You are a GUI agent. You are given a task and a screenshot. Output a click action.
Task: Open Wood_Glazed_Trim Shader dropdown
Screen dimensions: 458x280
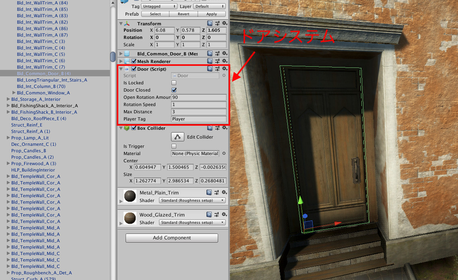coord(192,222)
